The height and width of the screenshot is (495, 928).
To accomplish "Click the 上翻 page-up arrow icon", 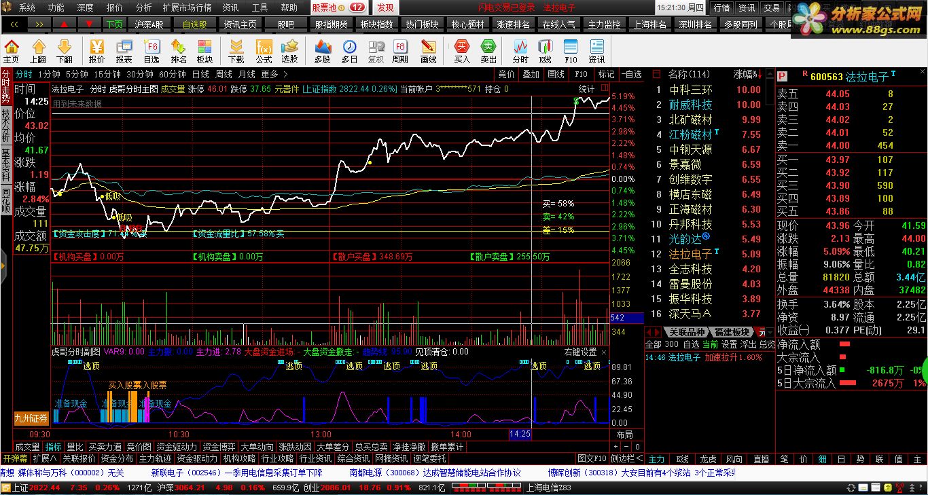I will tap(38, 52).
